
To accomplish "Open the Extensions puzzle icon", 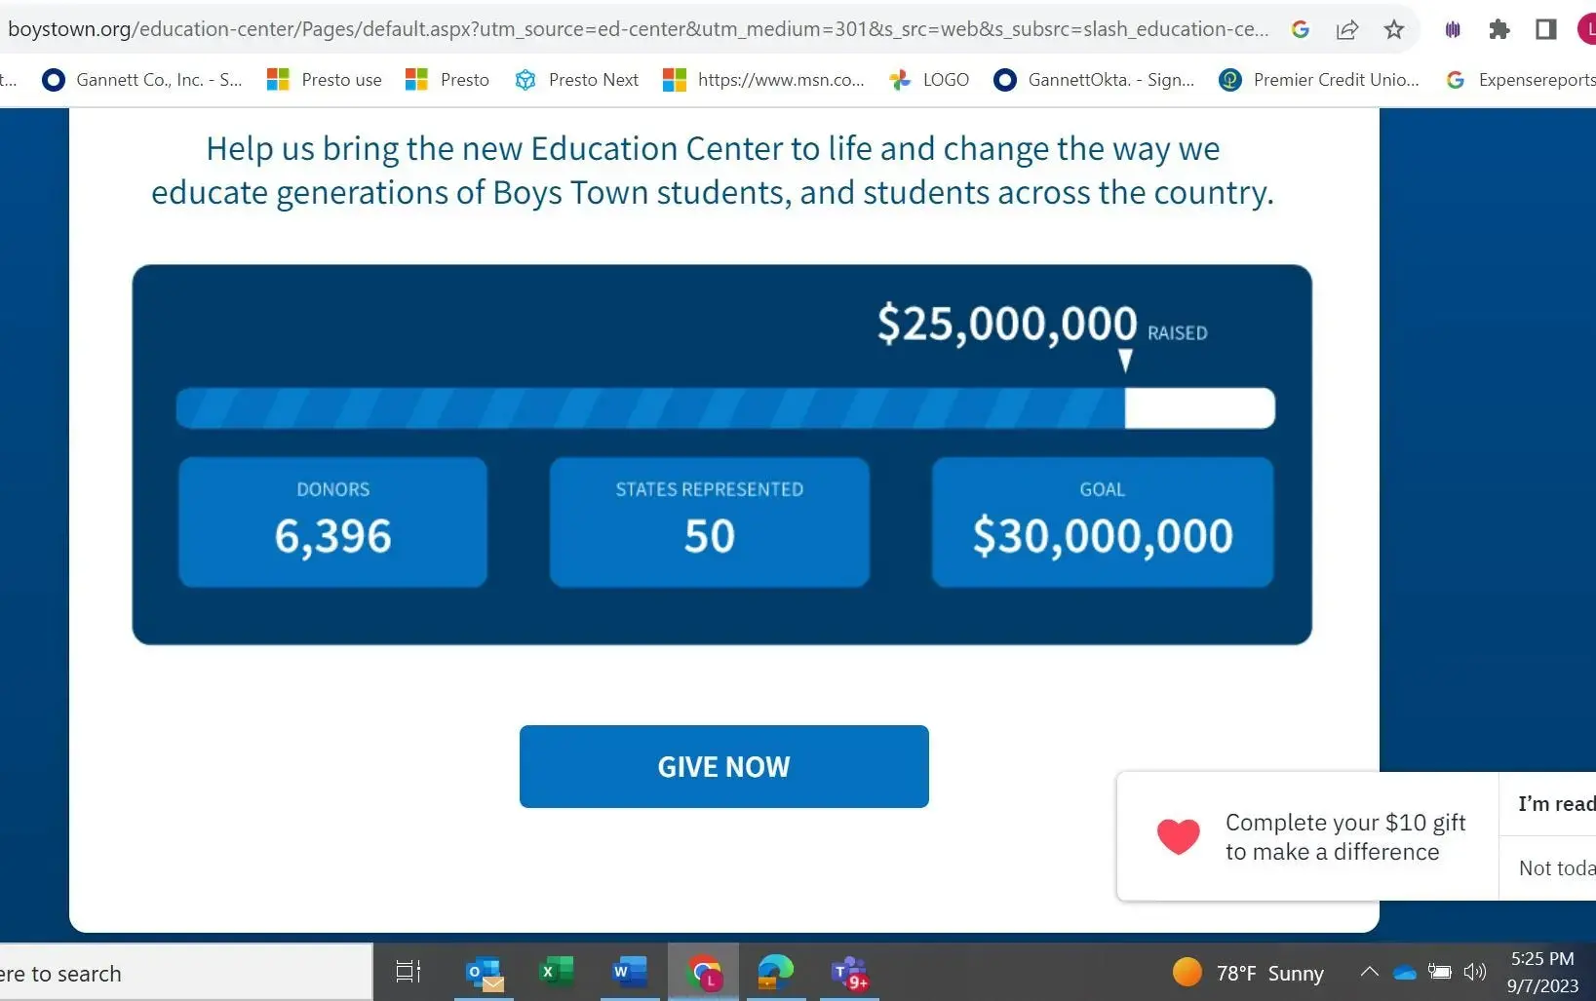I will 1499,29.
